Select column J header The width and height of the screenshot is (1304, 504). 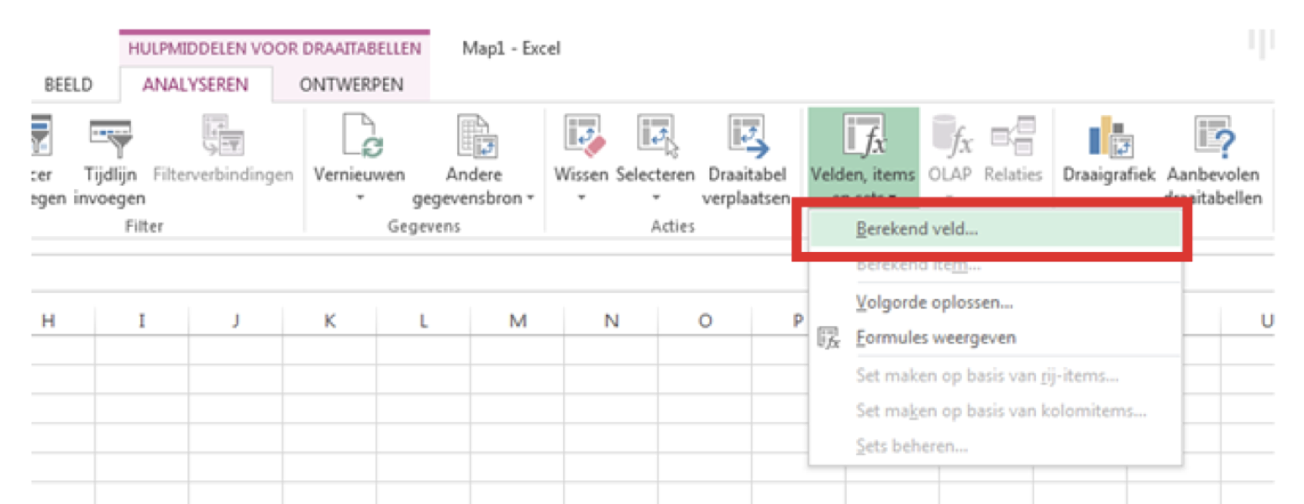click(236, 320)
